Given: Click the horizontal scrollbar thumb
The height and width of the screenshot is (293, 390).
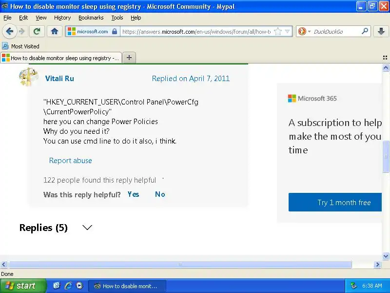Looking at the screenshot, I should 180,264.
